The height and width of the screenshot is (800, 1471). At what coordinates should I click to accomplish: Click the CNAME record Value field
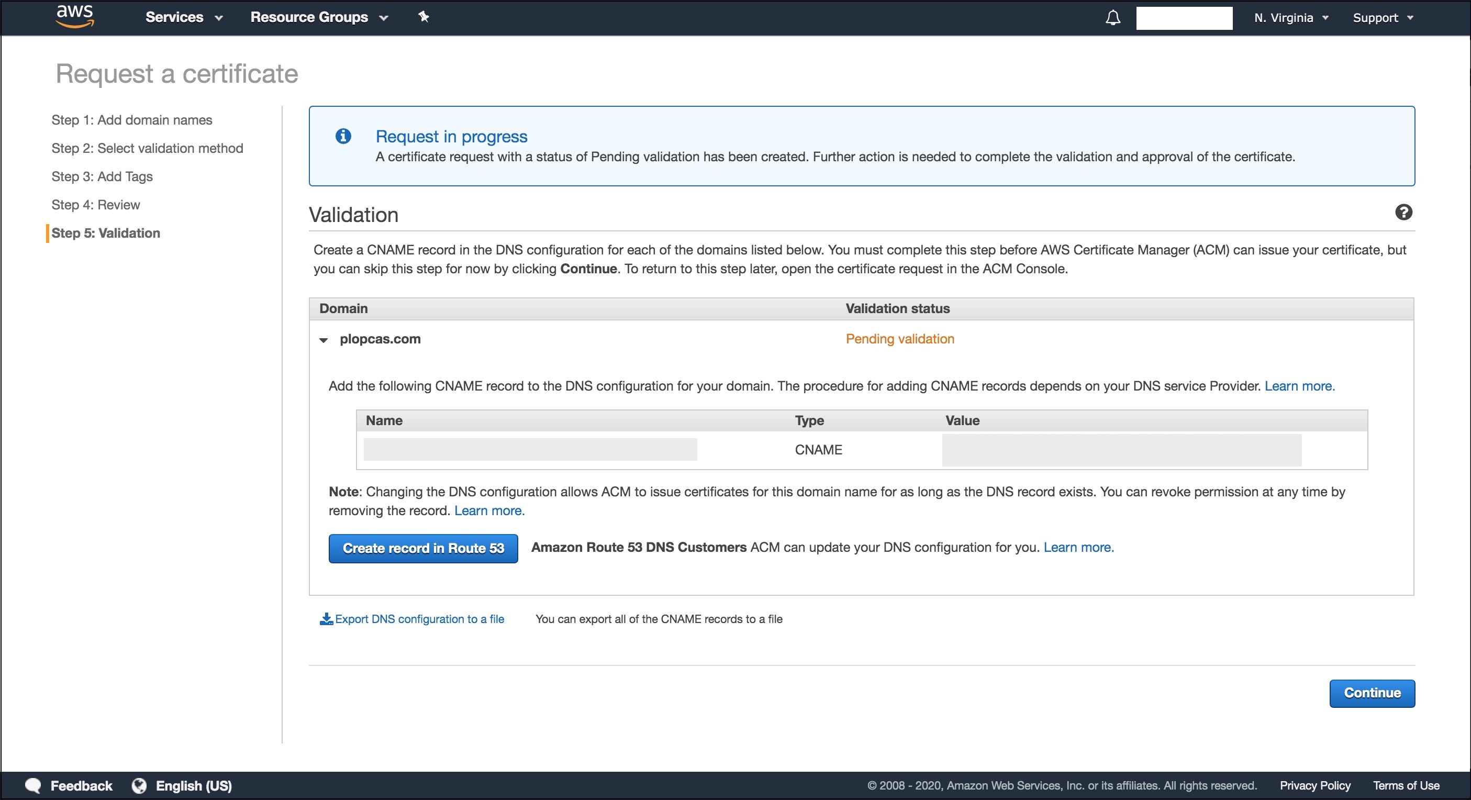(x=1121, y=450)
